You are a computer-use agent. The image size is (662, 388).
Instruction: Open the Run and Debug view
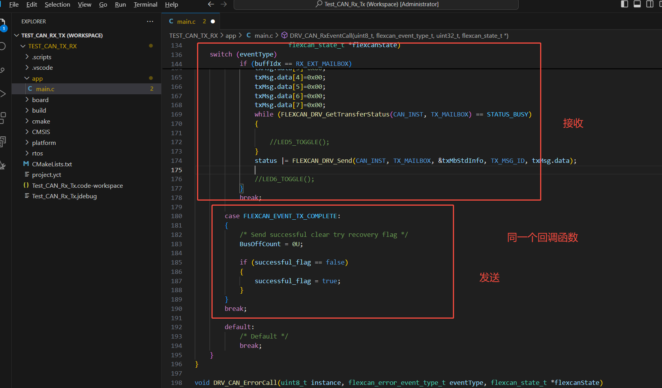click(x=3, y=93)
